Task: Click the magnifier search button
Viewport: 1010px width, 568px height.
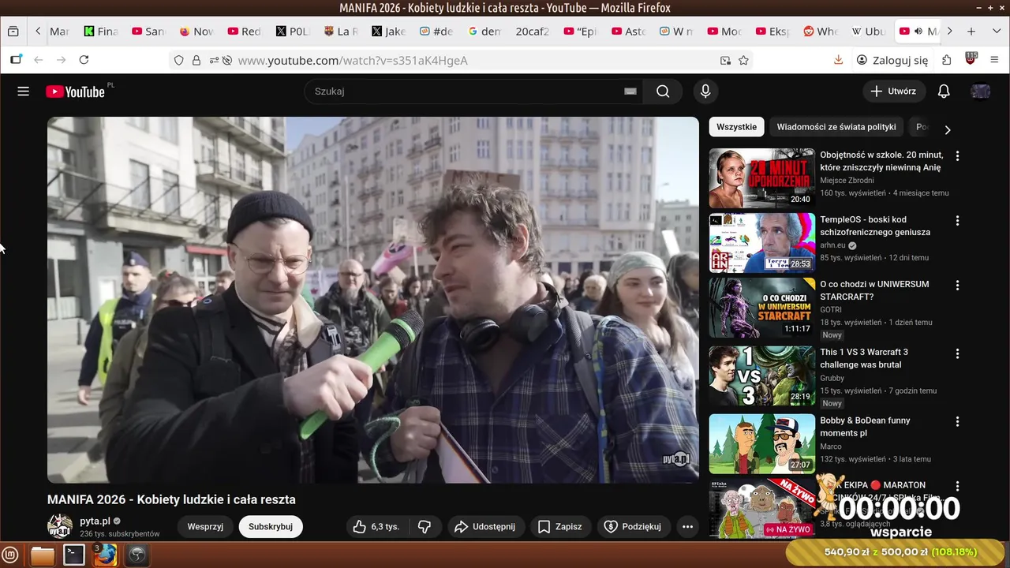Action: point(663,92)
